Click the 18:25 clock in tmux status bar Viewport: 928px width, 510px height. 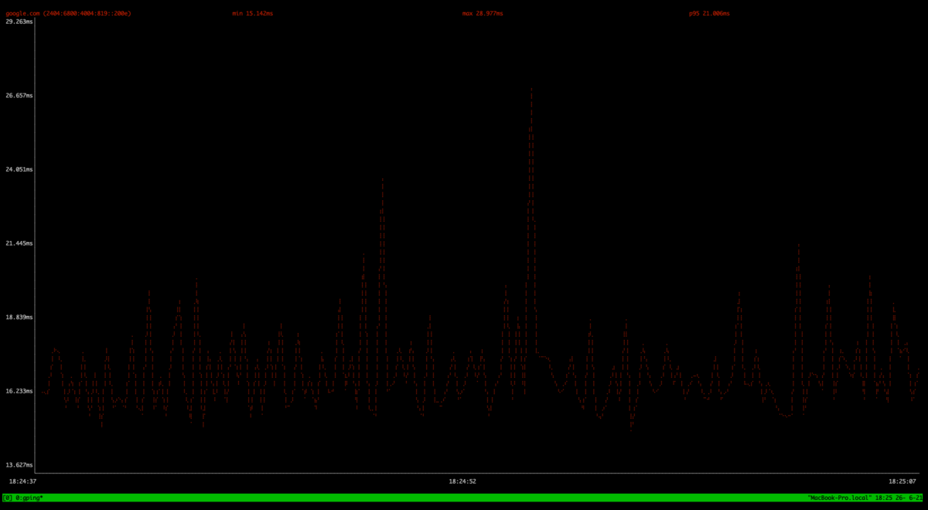884,498
